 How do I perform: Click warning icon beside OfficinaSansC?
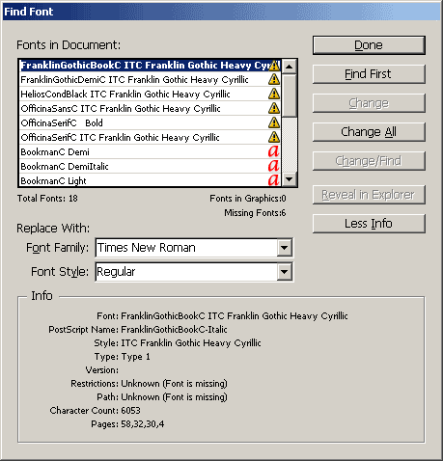274,108
